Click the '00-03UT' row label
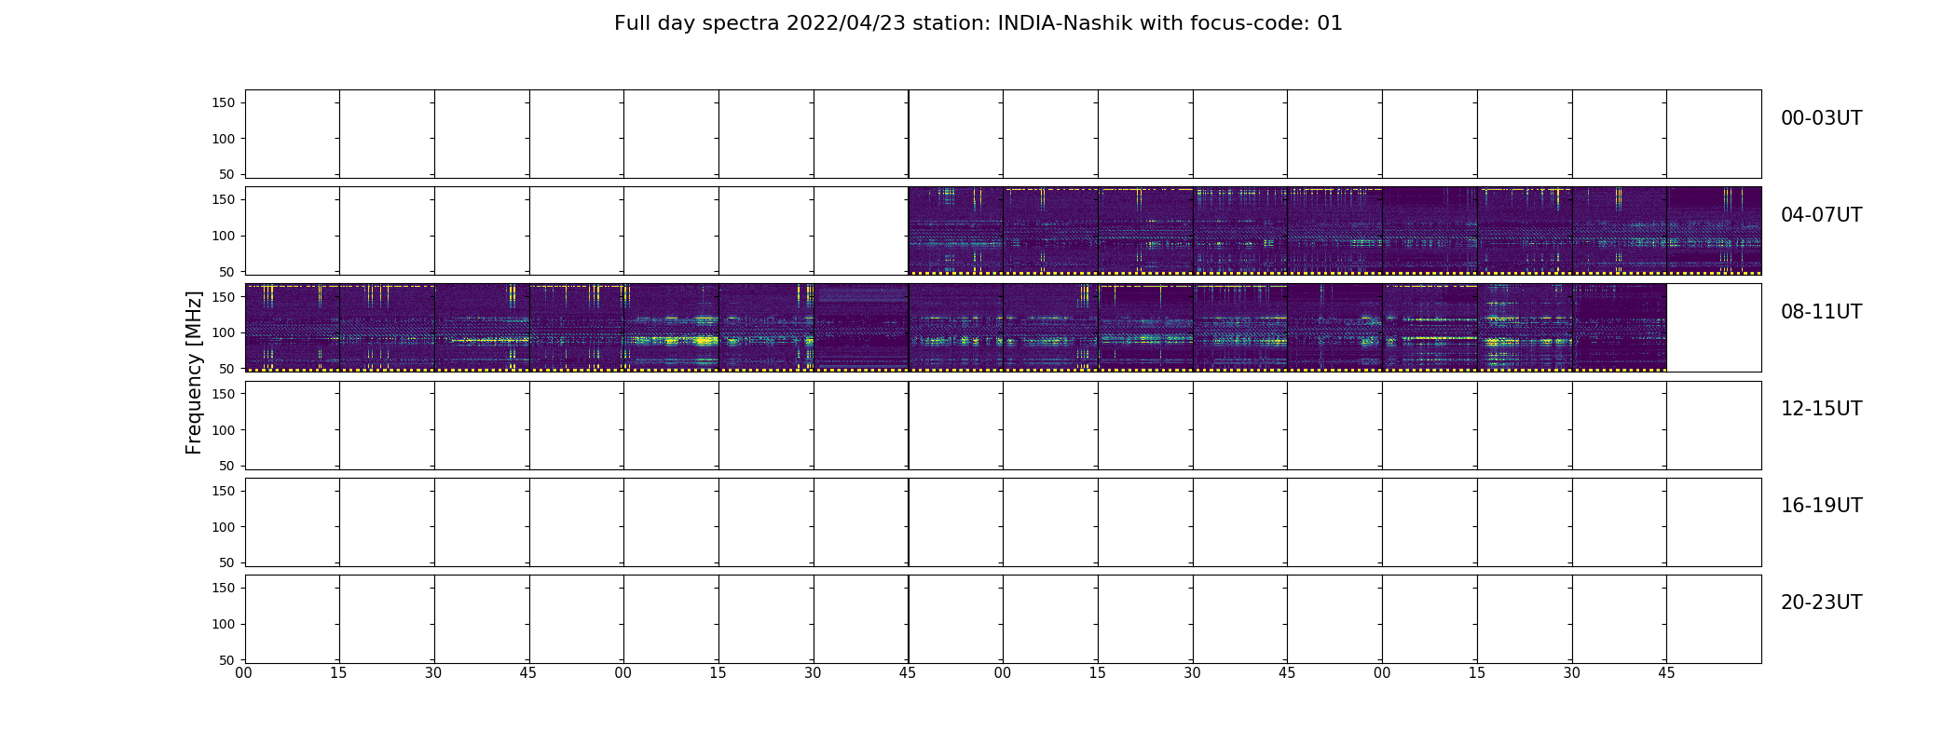 1821,118
